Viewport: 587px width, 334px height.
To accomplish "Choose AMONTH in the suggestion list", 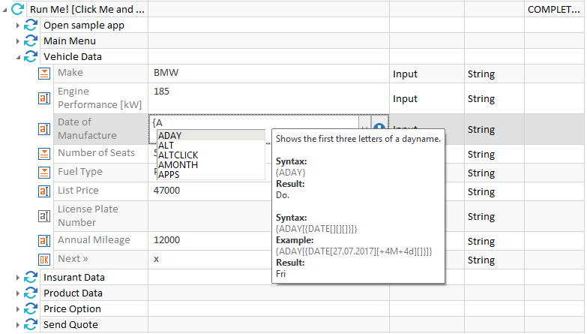I will point(178,165).
